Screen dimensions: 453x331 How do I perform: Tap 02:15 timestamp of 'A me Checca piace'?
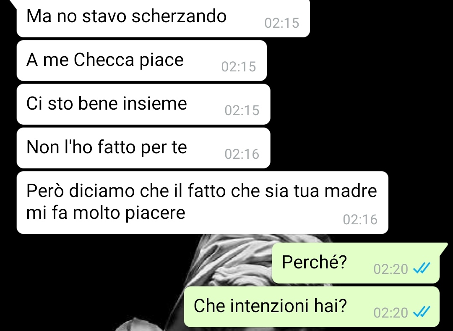point(239,67)
